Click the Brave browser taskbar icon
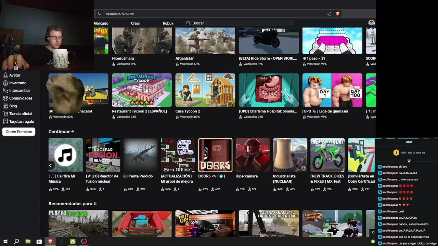Image resolution: width=438 pixels, height=246 pixels. 50,242
